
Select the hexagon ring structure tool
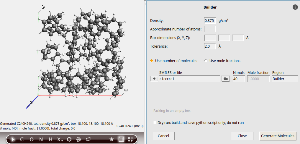point(69,139)
